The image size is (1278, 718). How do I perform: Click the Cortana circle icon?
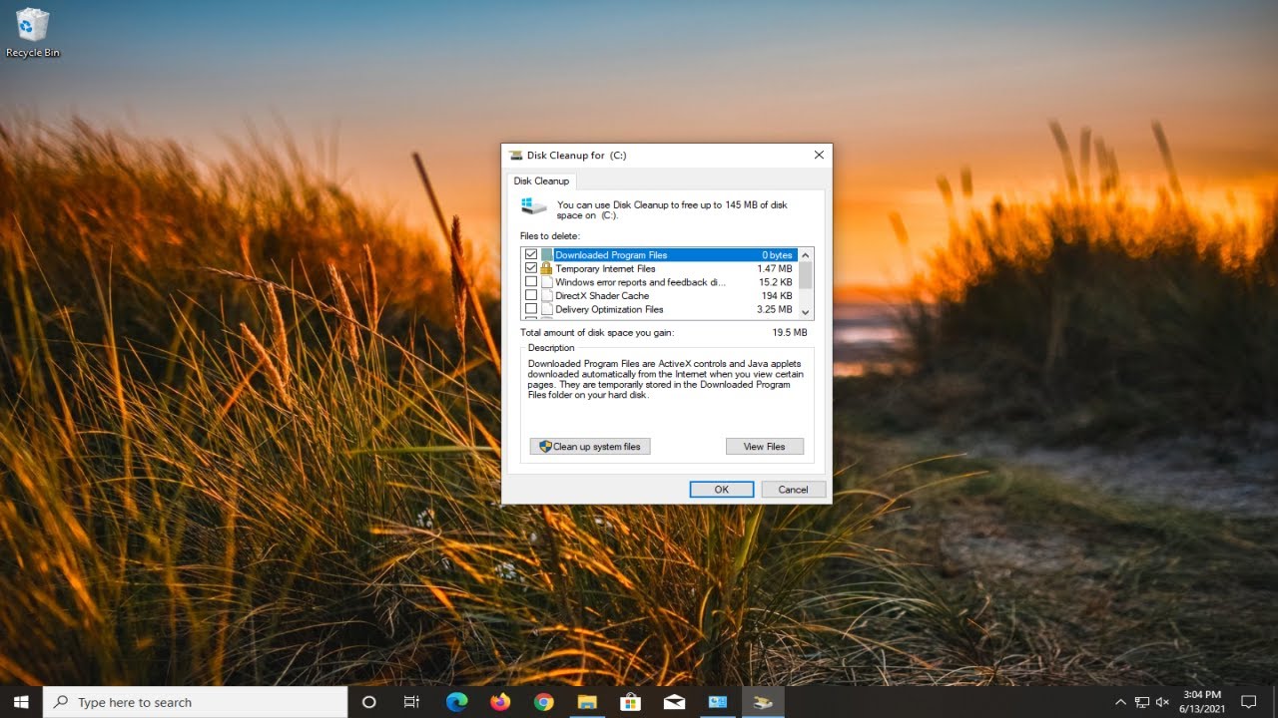368,702
